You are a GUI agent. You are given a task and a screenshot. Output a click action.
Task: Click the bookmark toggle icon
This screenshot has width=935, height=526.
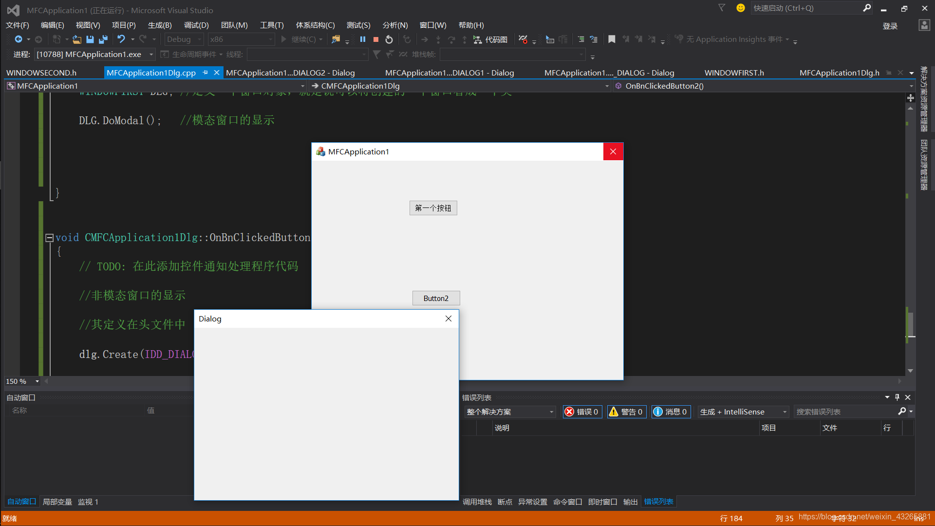(x=612, y=39)
